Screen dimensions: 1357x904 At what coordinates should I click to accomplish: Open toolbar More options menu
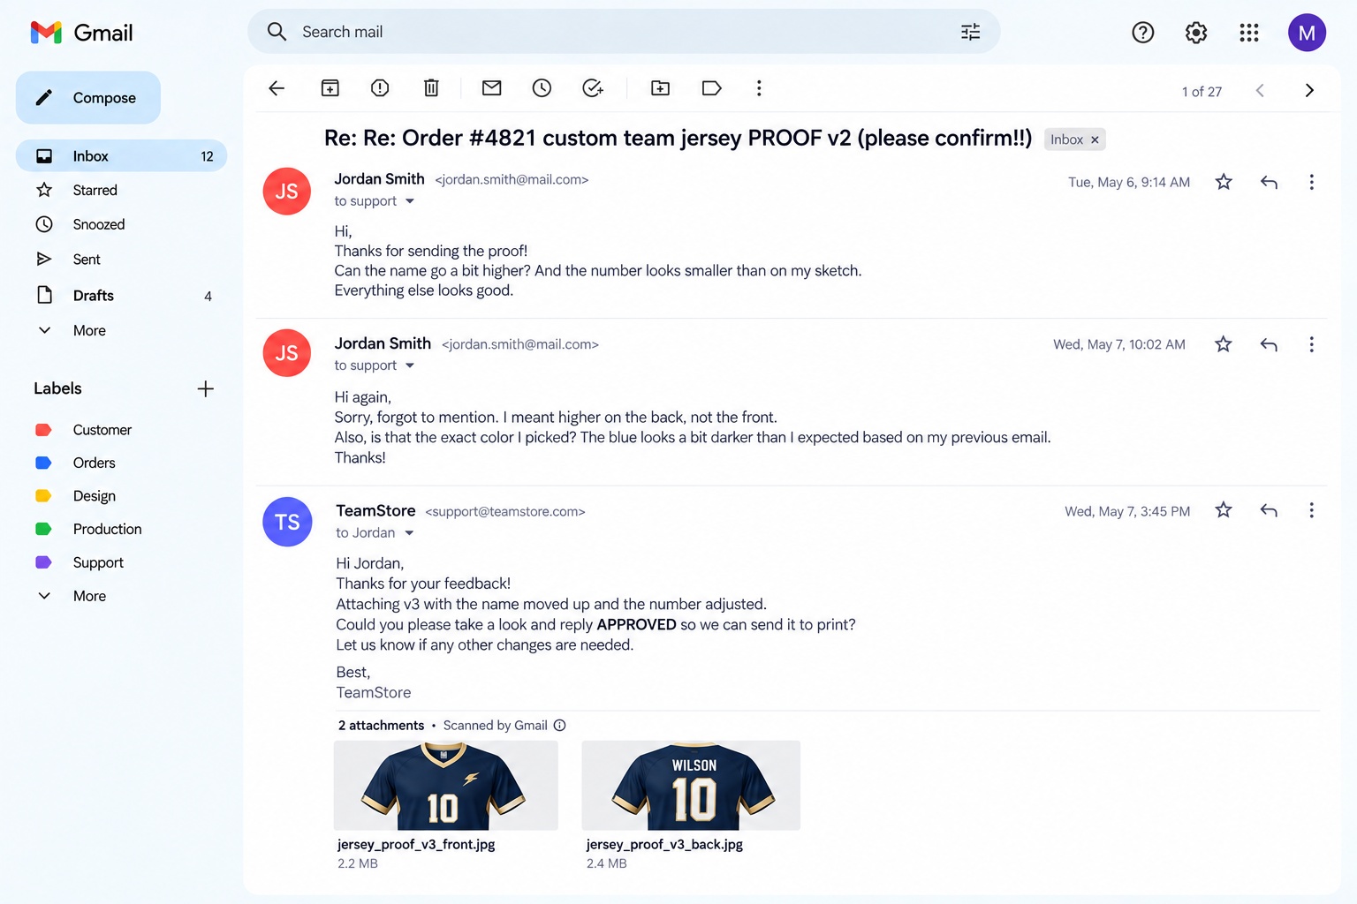(759, 88)
